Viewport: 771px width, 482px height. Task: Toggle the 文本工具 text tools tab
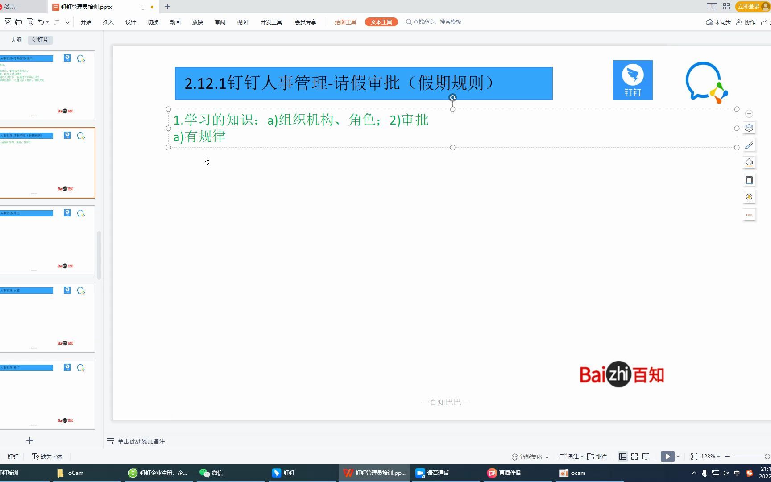381,21
